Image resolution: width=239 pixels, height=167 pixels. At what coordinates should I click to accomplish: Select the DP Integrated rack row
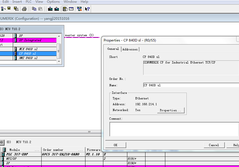pyautogui.click(x=28, y=40)
